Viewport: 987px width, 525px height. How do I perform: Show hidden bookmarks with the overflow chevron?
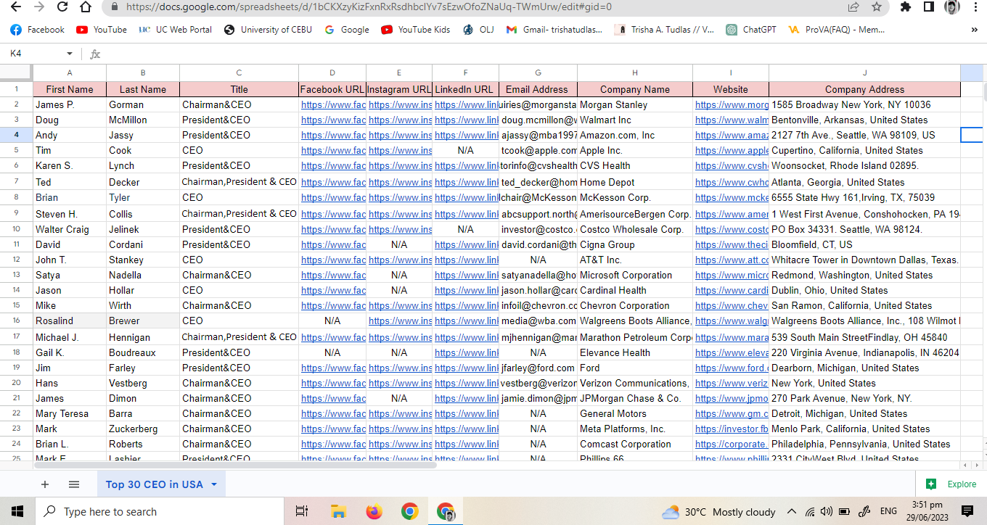click(974, 30)
